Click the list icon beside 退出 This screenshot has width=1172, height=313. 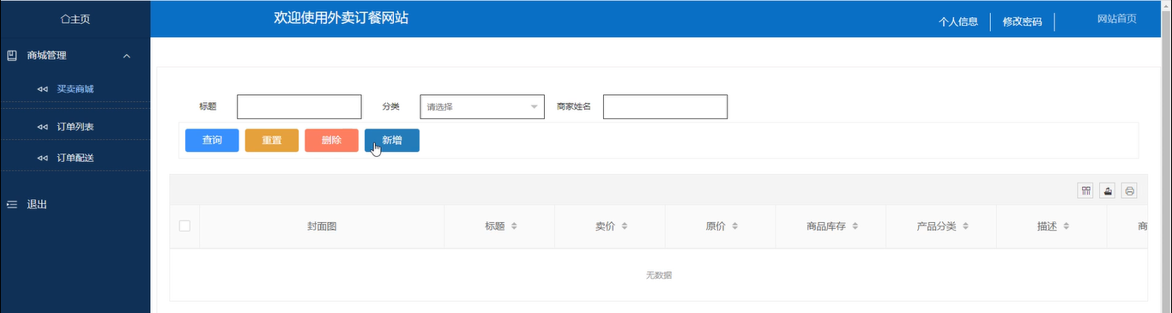(x=12, y=204)
